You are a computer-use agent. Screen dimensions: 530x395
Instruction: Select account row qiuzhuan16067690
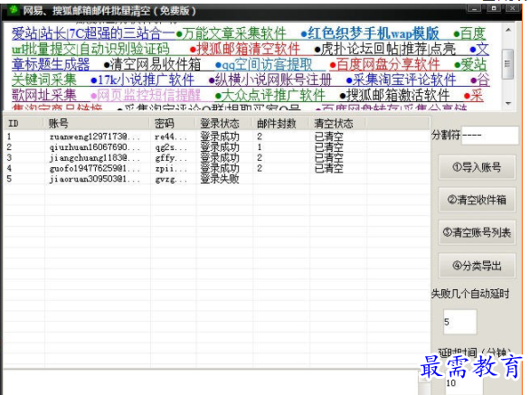click(216, 147)
